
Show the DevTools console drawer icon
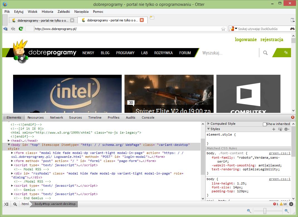[7, 204]
